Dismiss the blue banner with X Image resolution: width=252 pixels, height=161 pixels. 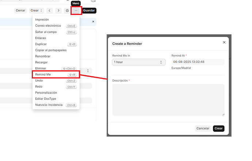pyautogui.click(x=93, y=22)
